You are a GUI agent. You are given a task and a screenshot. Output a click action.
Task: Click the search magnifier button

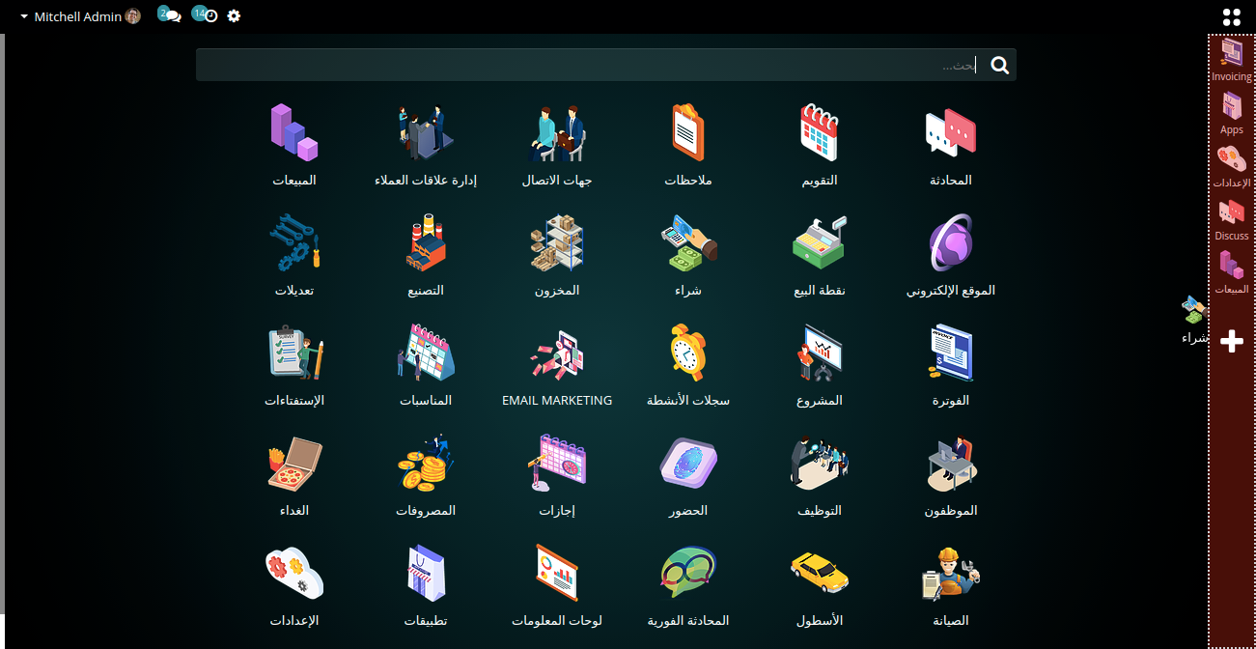click(x=999, y=65)
